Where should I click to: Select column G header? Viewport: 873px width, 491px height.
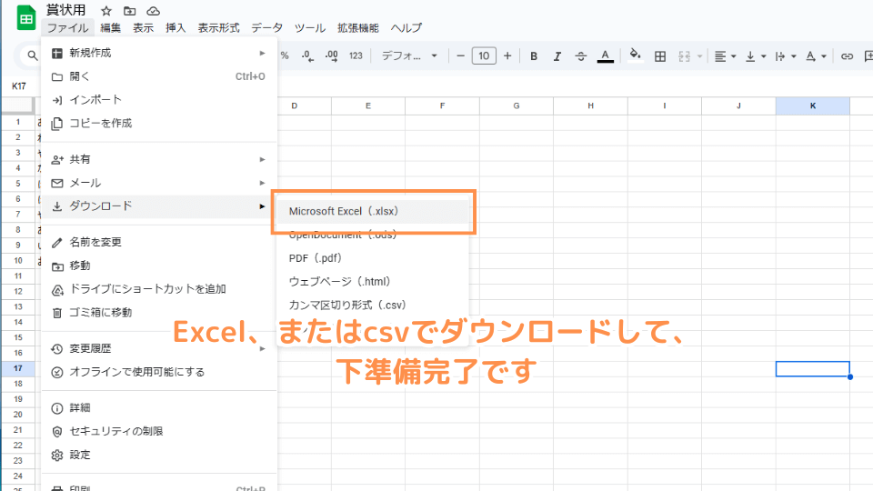click(x=517, y=105)
